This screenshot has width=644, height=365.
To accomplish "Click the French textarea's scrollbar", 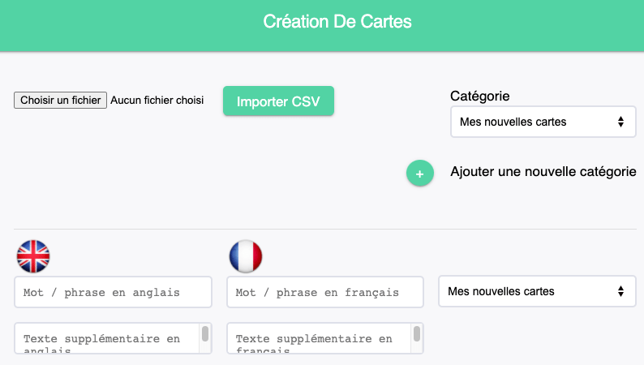I will (417, 336).
